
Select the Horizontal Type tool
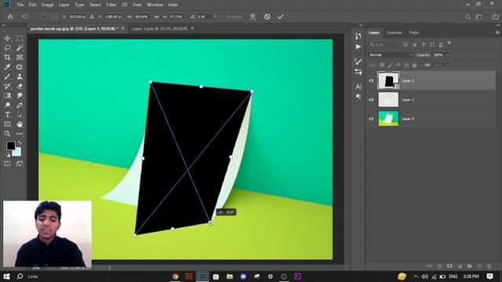coord(7,115)
